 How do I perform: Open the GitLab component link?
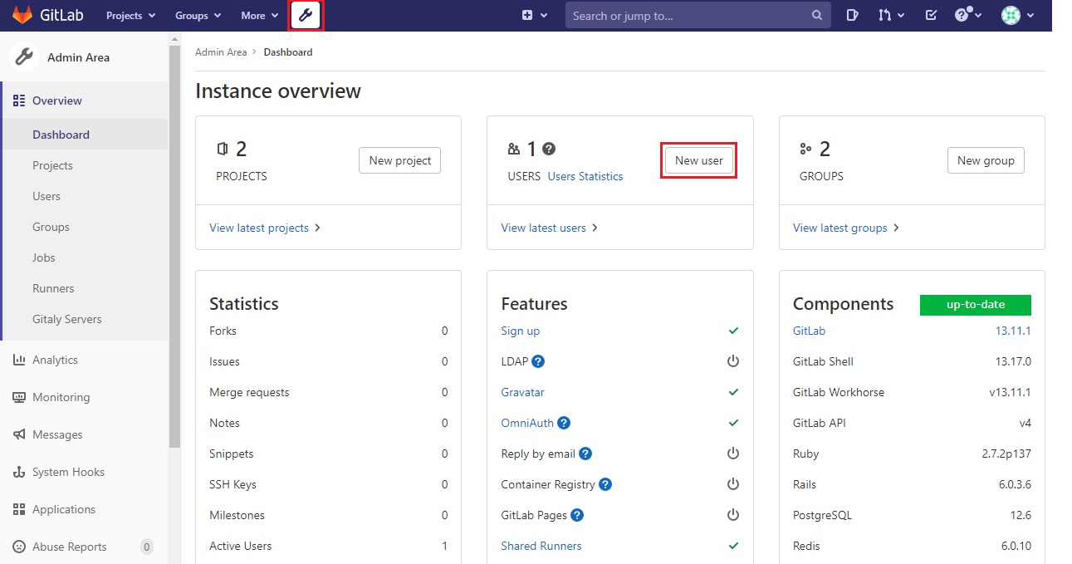[810, 331]
